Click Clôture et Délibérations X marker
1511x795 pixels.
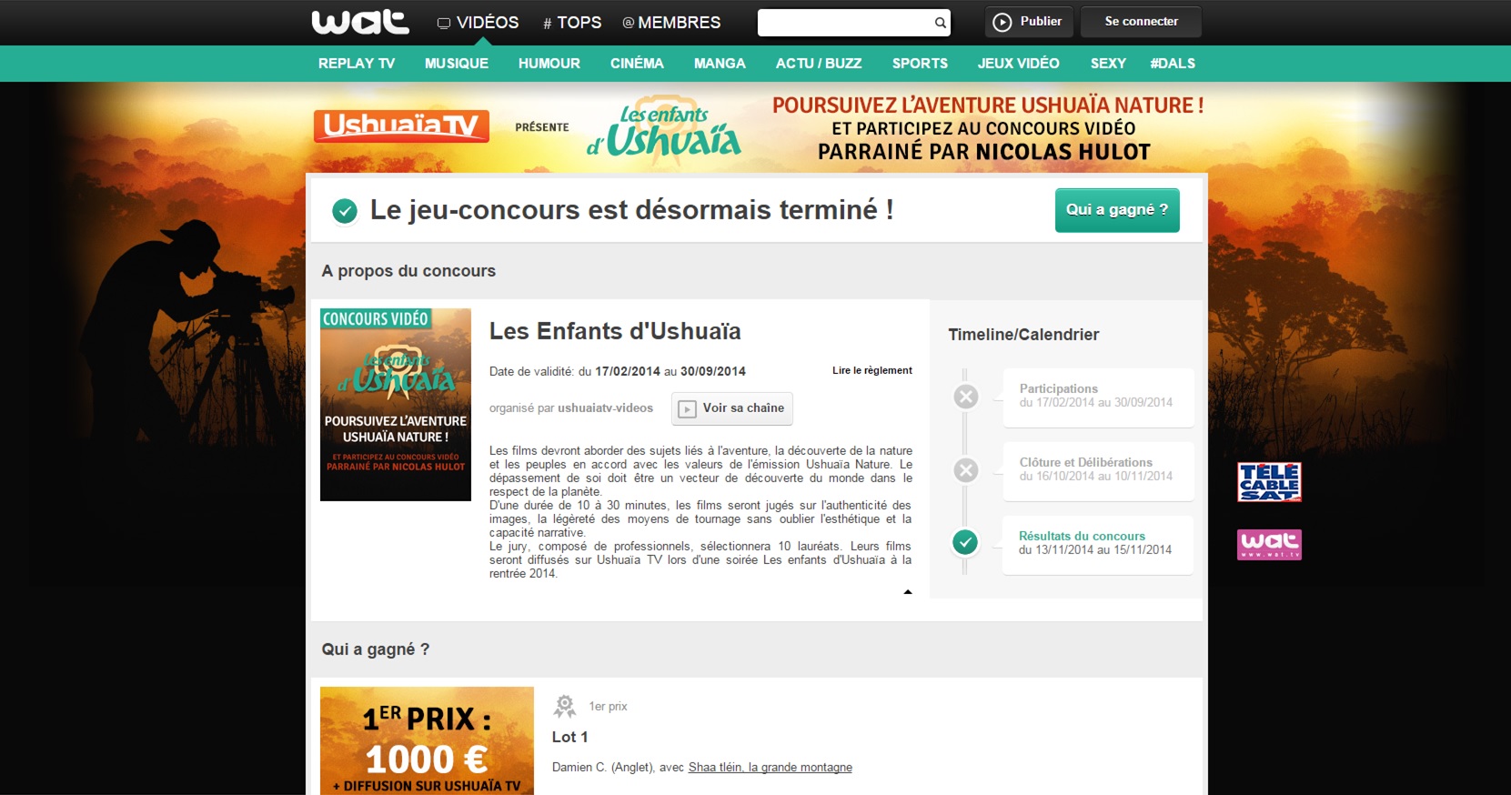(966, 470)
